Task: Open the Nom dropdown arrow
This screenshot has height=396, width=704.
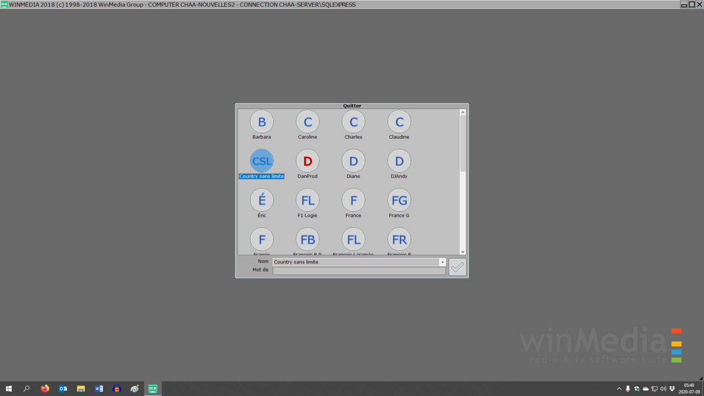Action: tap(442, 262)
